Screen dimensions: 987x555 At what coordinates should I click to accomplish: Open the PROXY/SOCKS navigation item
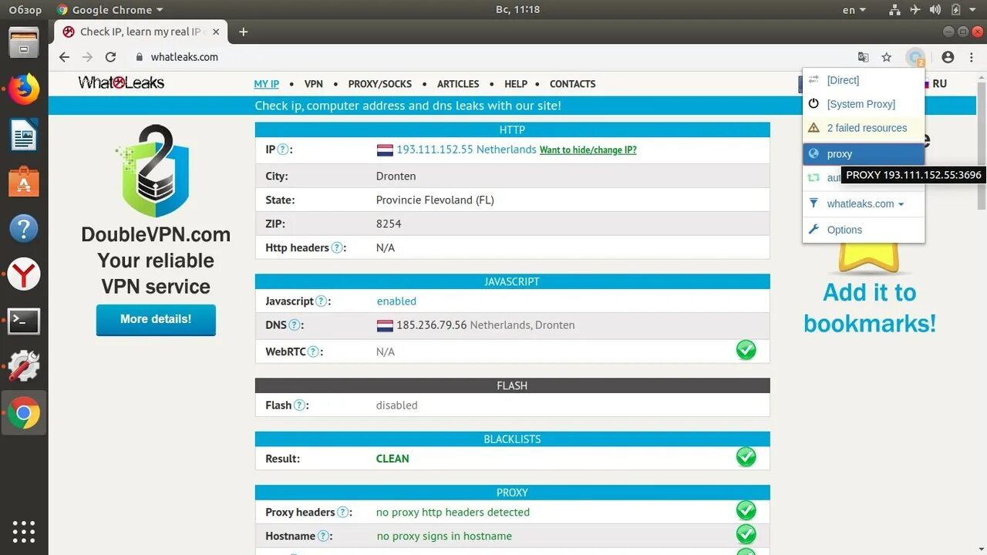(x=380, y=84)
